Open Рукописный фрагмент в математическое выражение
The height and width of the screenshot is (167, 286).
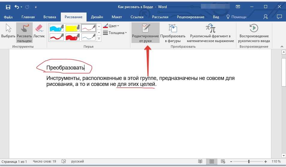[x=210, y=33]
